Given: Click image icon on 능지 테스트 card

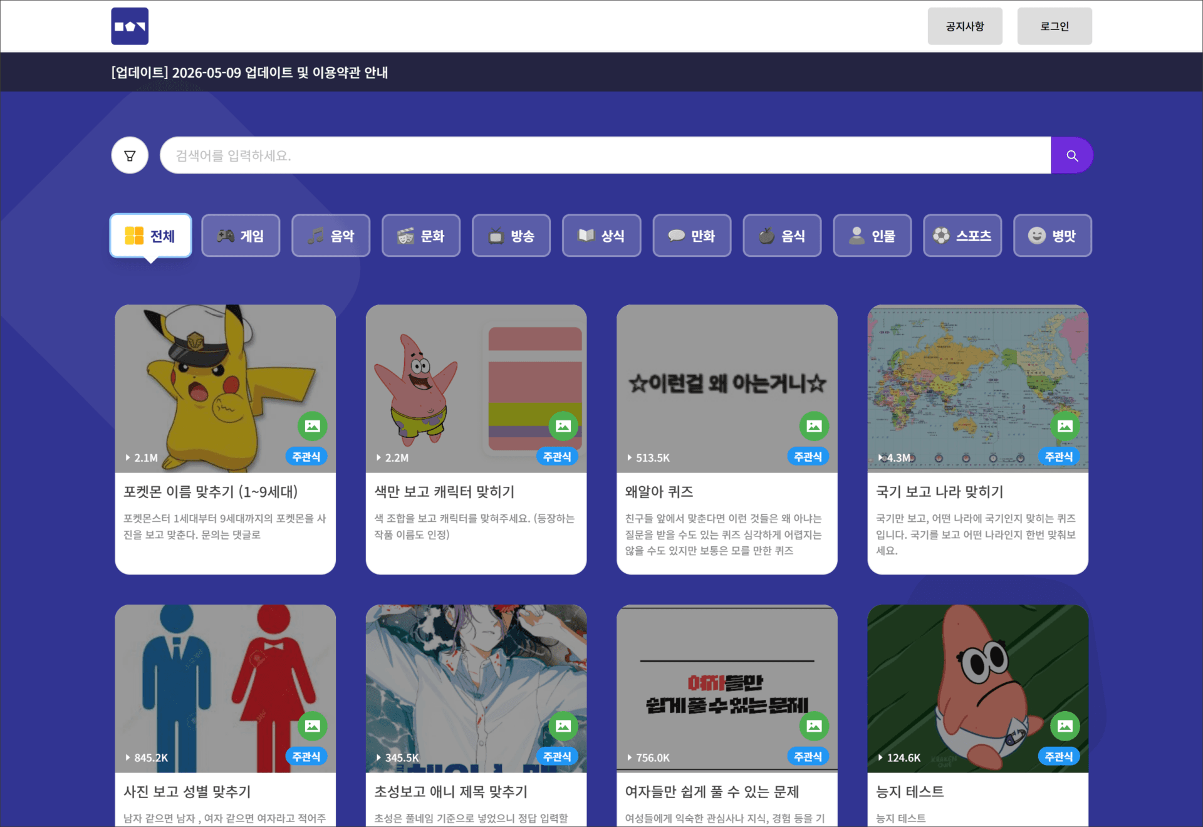Looking at the screenshot, I should (x=1065, y=726).
